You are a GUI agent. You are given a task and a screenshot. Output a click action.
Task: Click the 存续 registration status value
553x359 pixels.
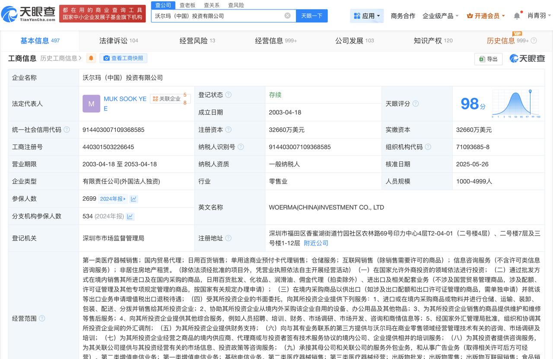point(275,95)
